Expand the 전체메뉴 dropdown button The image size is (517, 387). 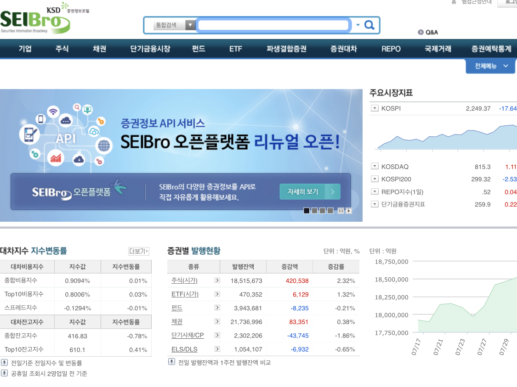pyautogui.click(x=491, y=66)
